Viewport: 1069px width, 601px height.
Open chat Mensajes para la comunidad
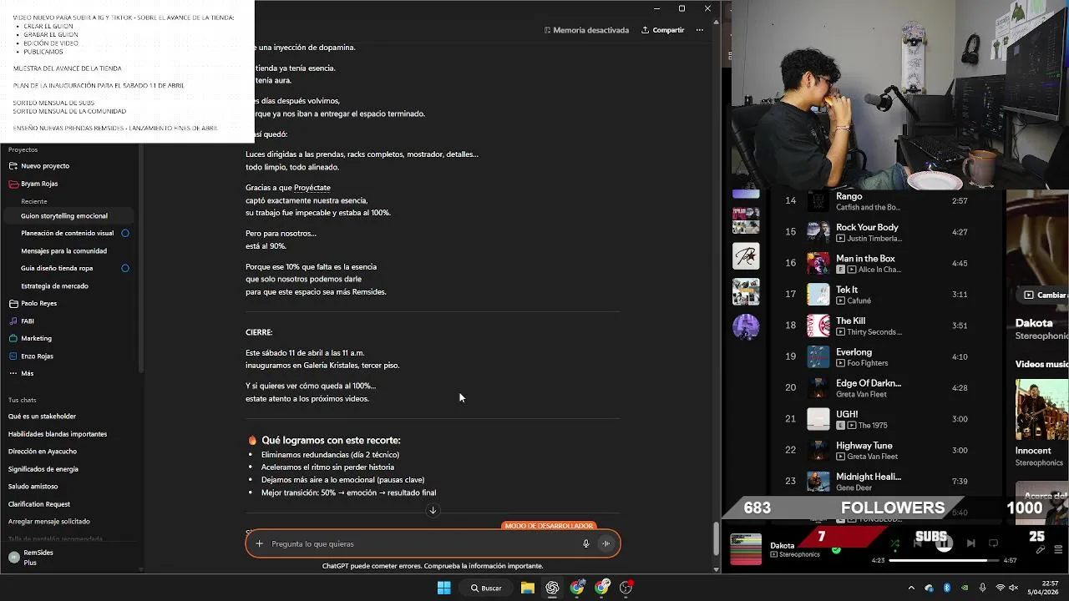pyautogui.click(x=63, y=251)
